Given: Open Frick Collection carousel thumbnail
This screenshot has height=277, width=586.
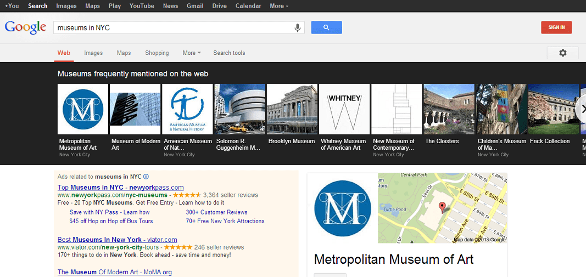Looking at the screenshot, I should pyautogui.click(x=554, y=109).
